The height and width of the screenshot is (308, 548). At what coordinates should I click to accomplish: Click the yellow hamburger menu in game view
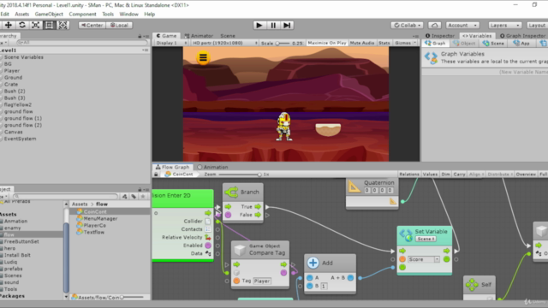[x=203, y=57]
